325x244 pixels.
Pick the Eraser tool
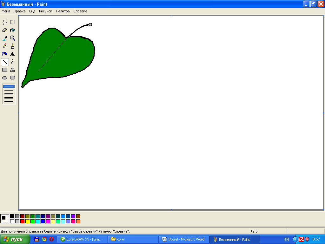click(5, 30)
